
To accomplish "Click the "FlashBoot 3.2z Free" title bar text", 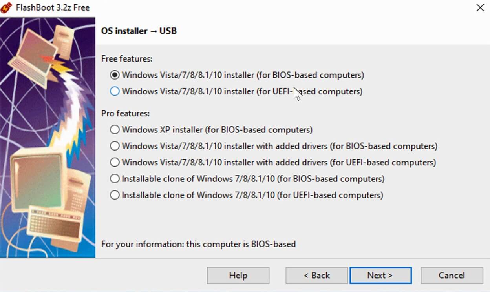I will coord(53,7).
